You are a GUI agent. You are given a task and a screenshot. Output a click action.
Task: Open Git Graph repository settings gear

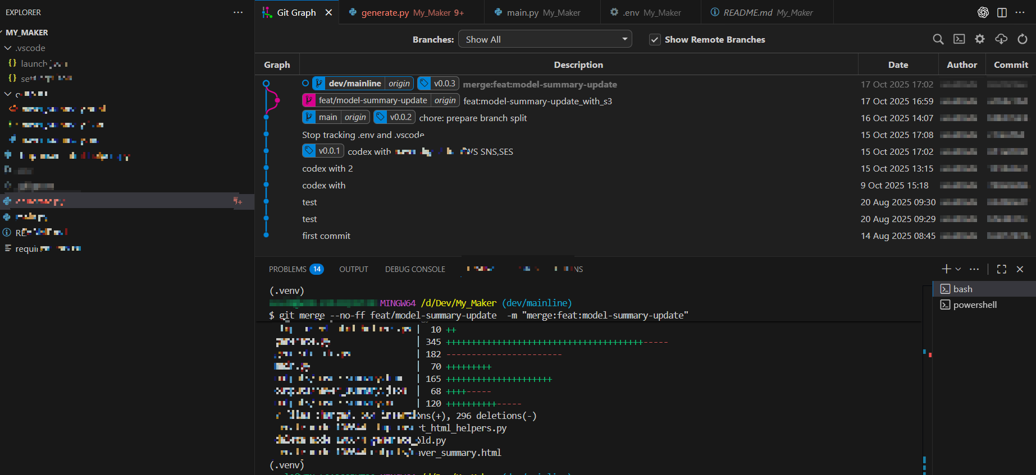click(x=980, y=39)
